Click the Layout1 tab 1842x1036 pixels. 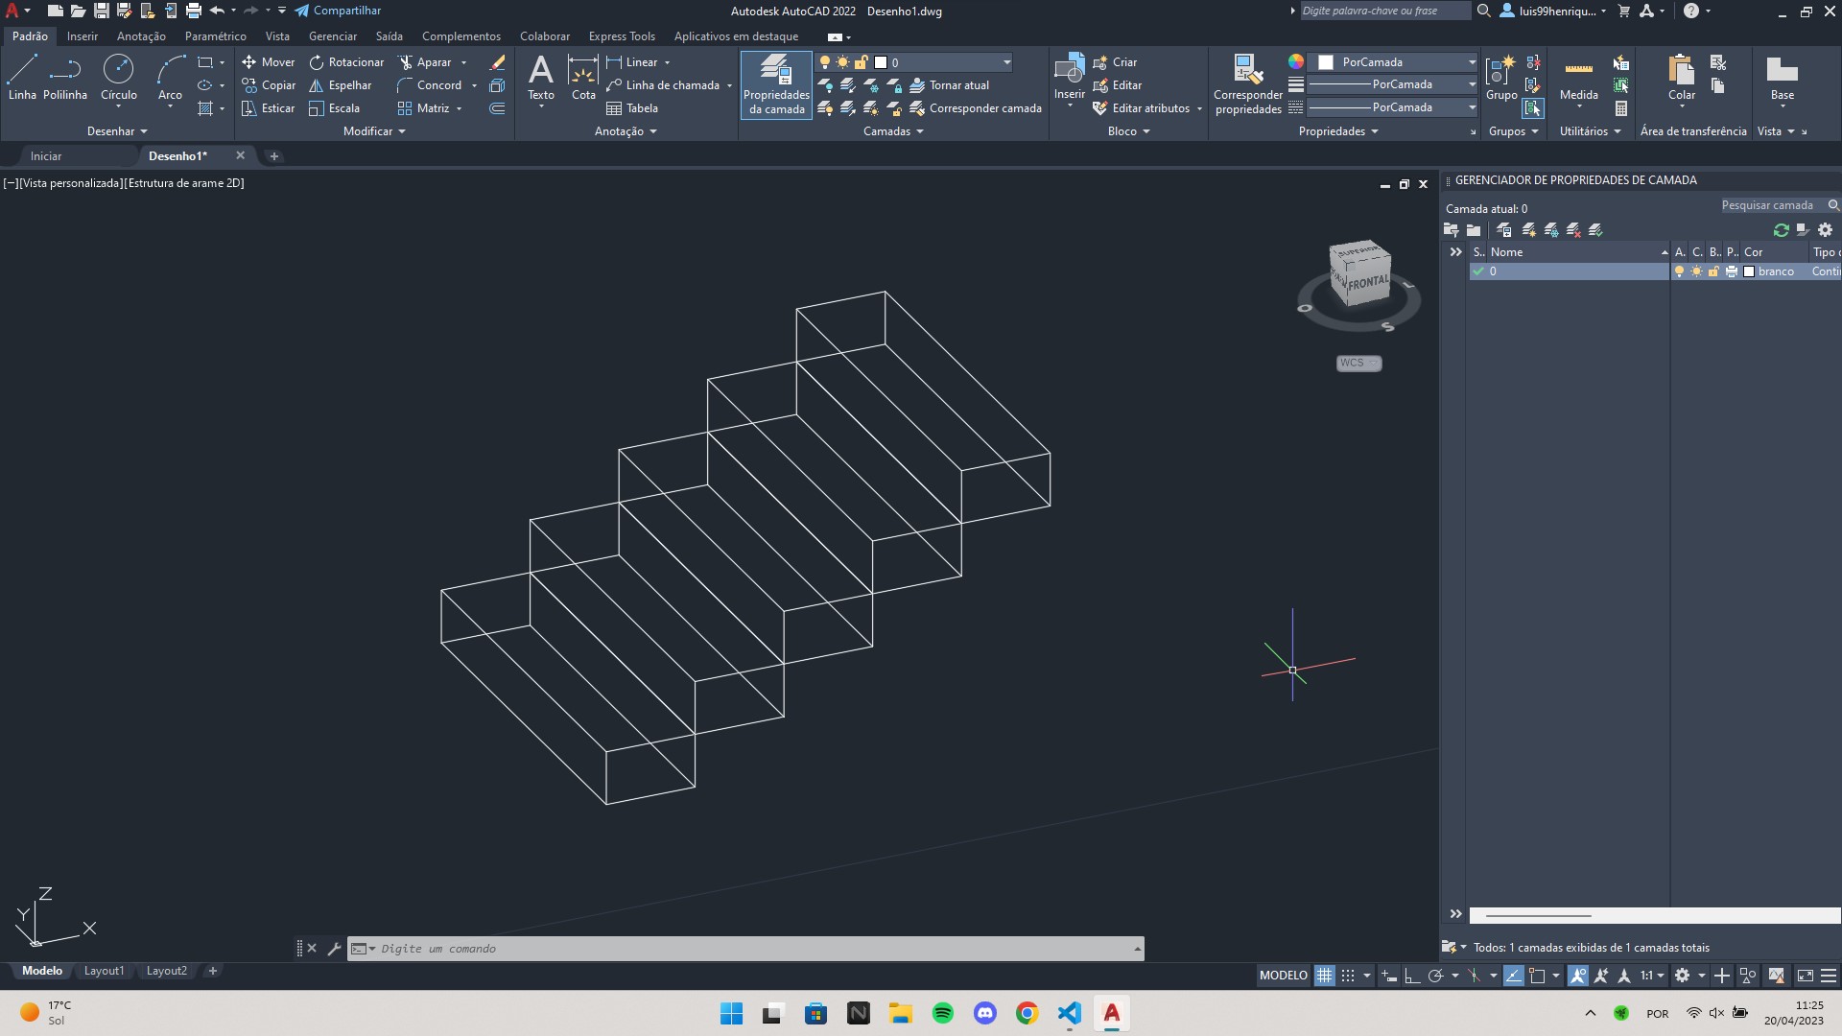point(104,970)
